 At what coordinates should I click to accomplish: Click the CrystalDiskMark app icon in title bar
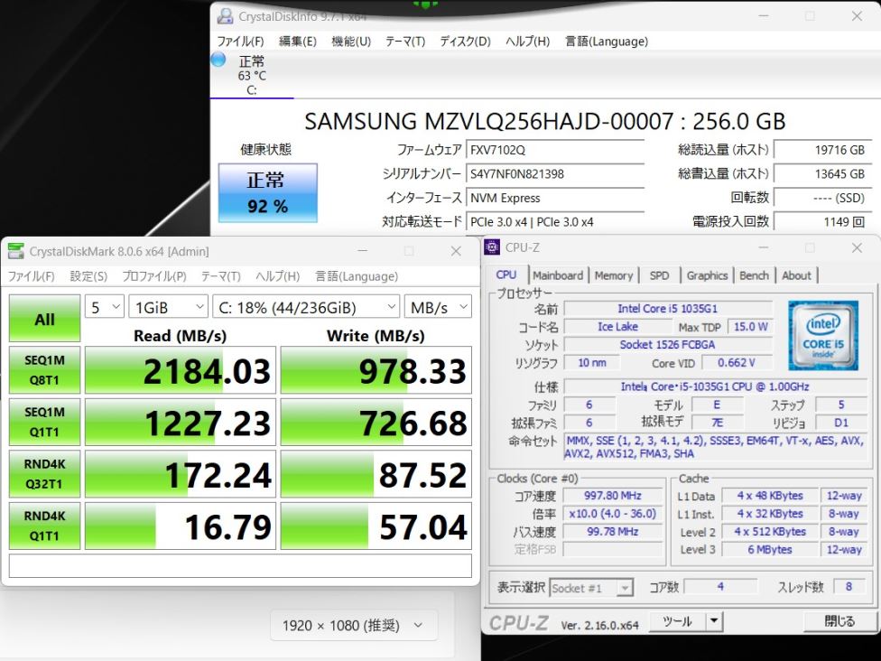(15, 251)
